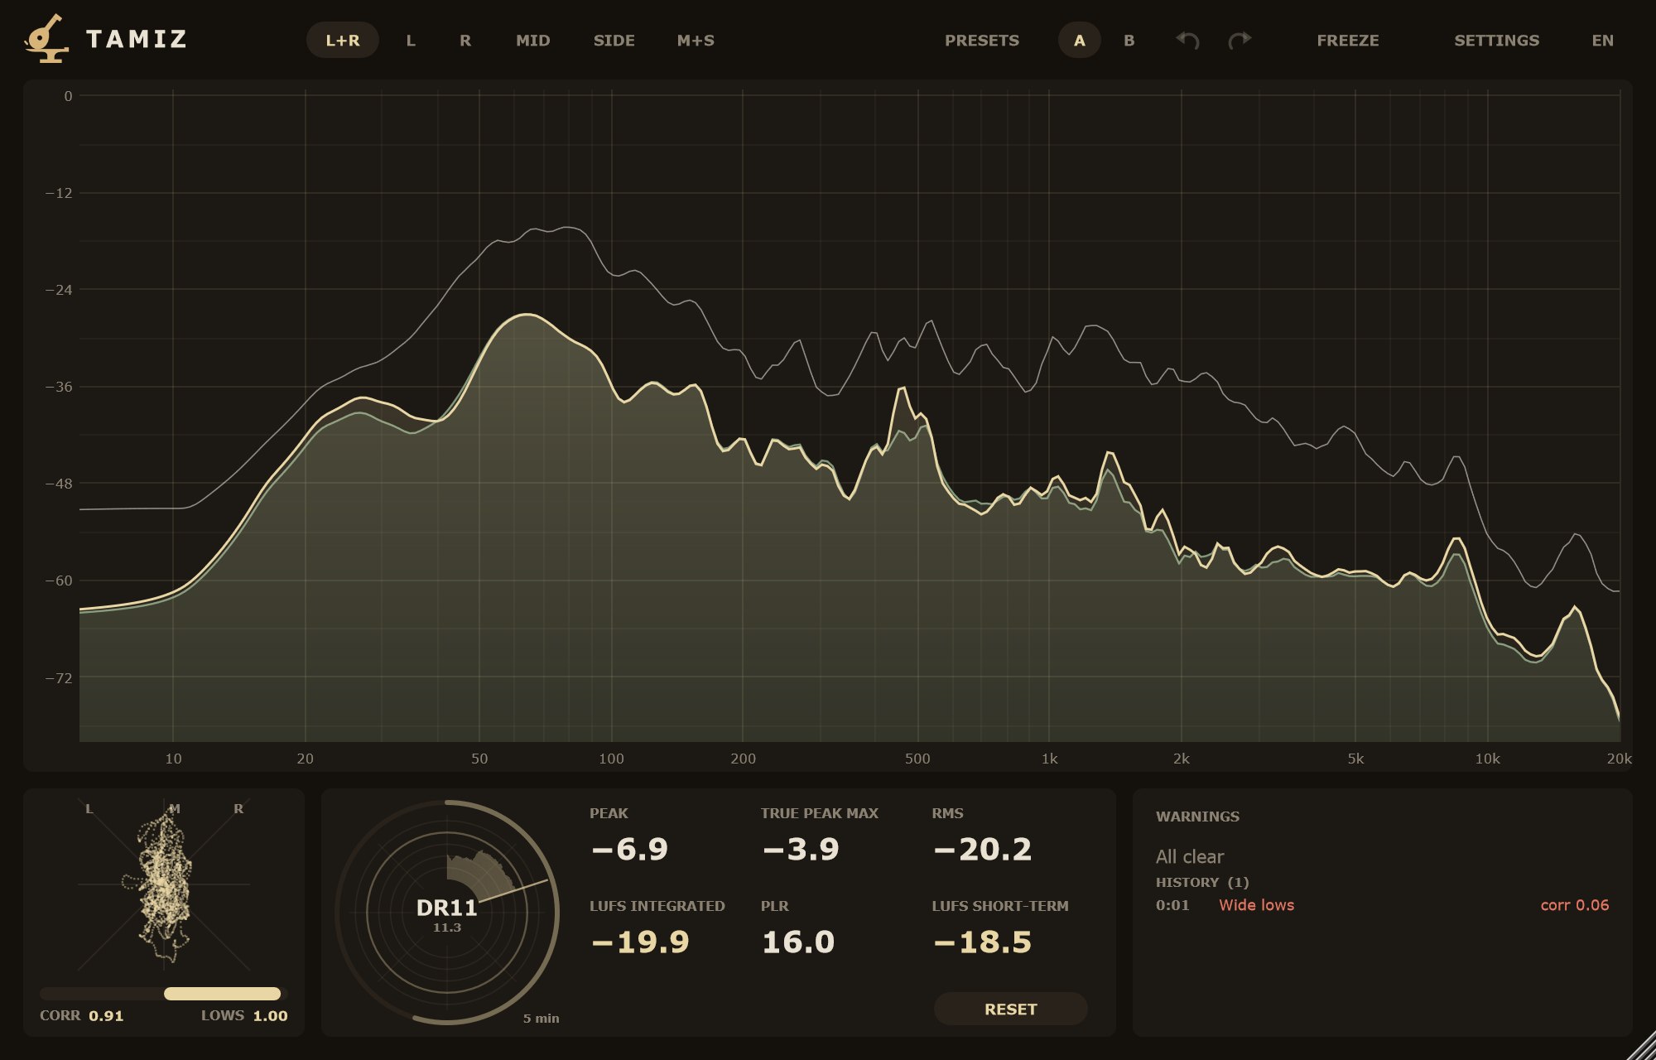Click the corr 0.06 history value
Viewport: 1656px width, 1060px height.
coord(1575,905)
